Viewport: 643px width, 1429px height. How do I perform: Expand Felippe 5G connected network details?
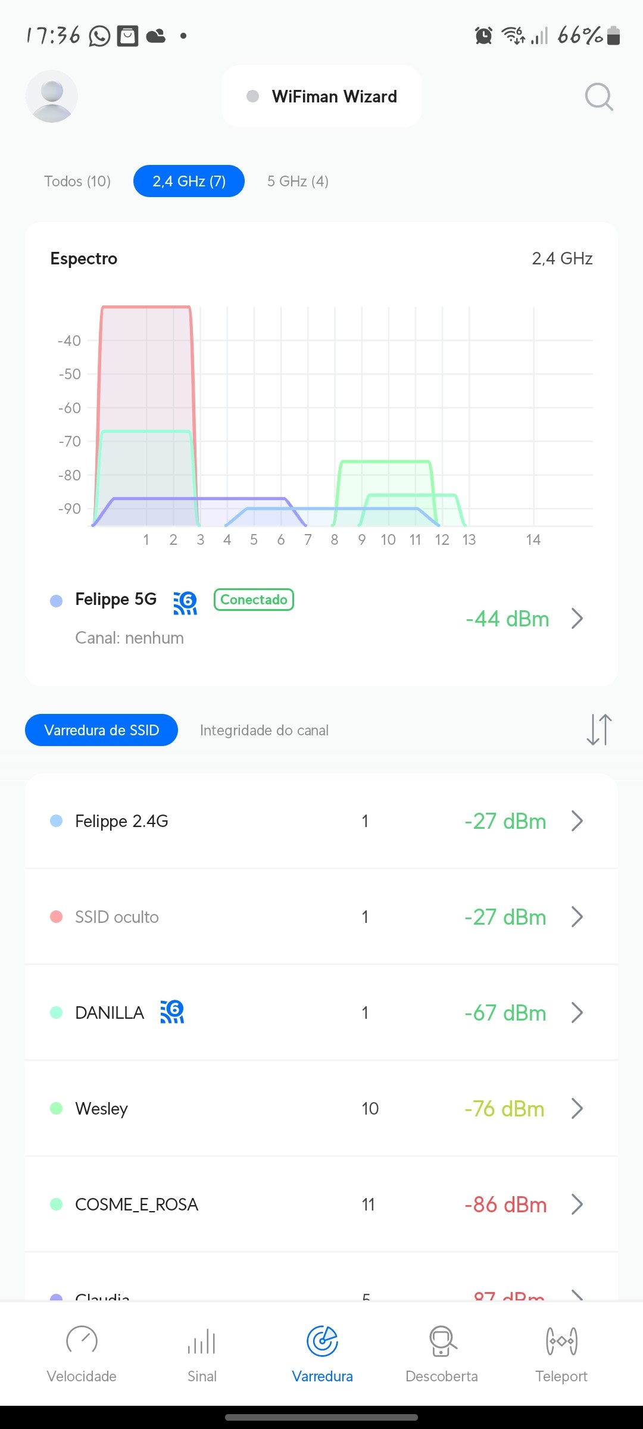point(576,619)
